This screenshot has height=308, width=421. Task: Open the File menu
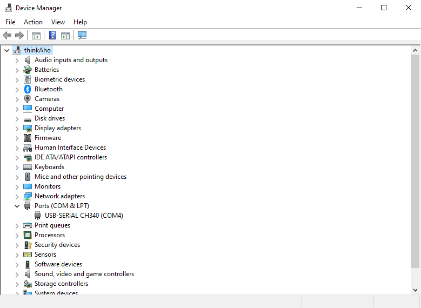[10, 22]
